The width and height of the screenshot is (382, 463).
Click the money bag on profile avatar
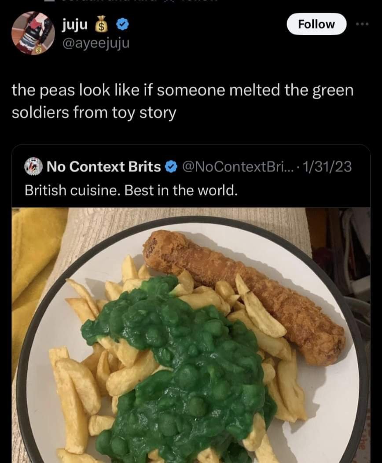[x=38, y=50]
